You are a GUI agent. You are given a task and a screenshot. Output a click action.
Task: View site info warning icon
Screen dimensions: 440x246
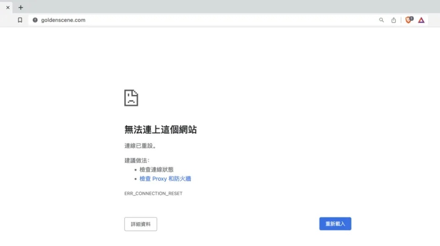pyautogui.click(x=35, y=20)
